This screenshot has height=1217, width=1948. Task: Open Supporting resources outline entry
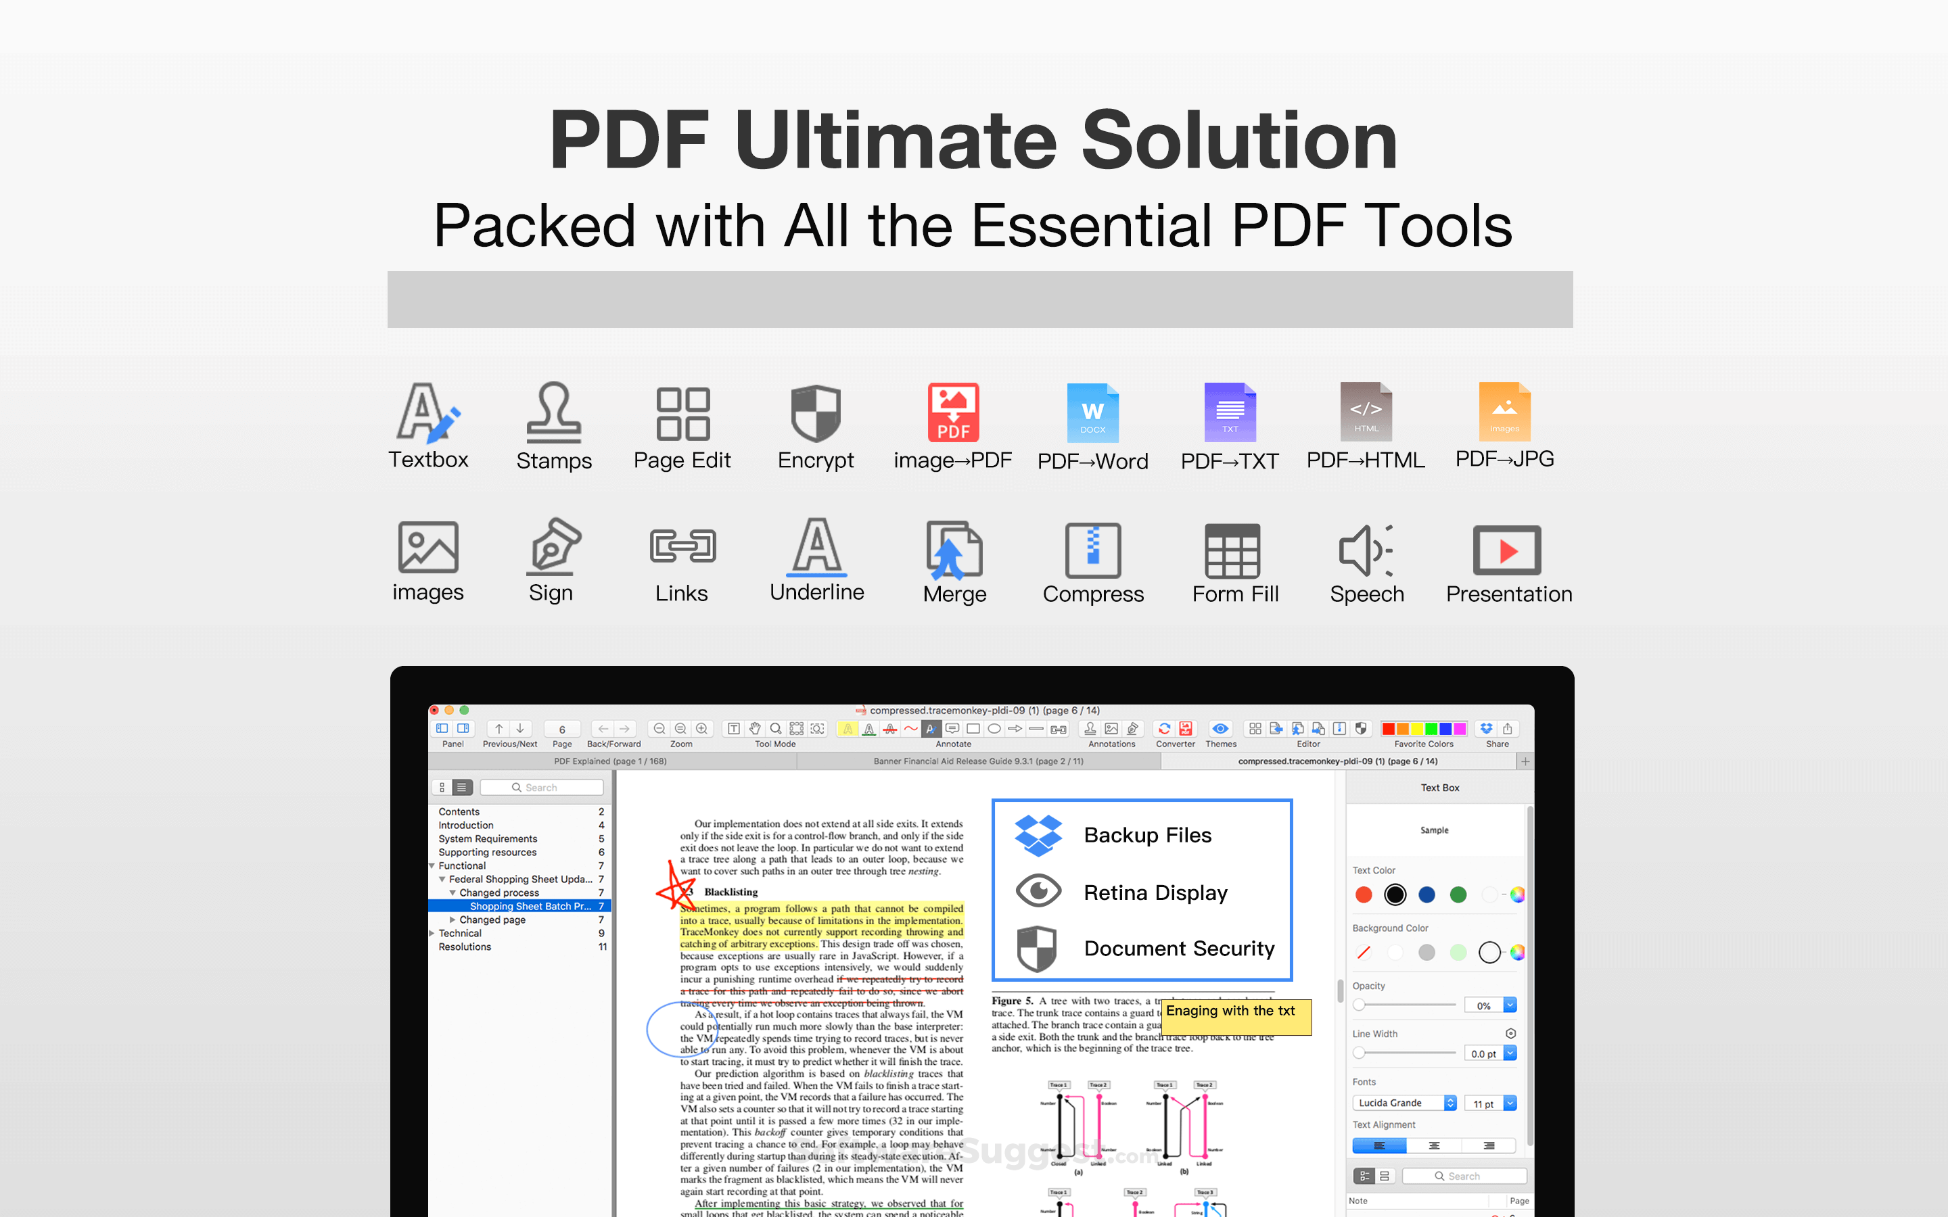tap(487, 853)
